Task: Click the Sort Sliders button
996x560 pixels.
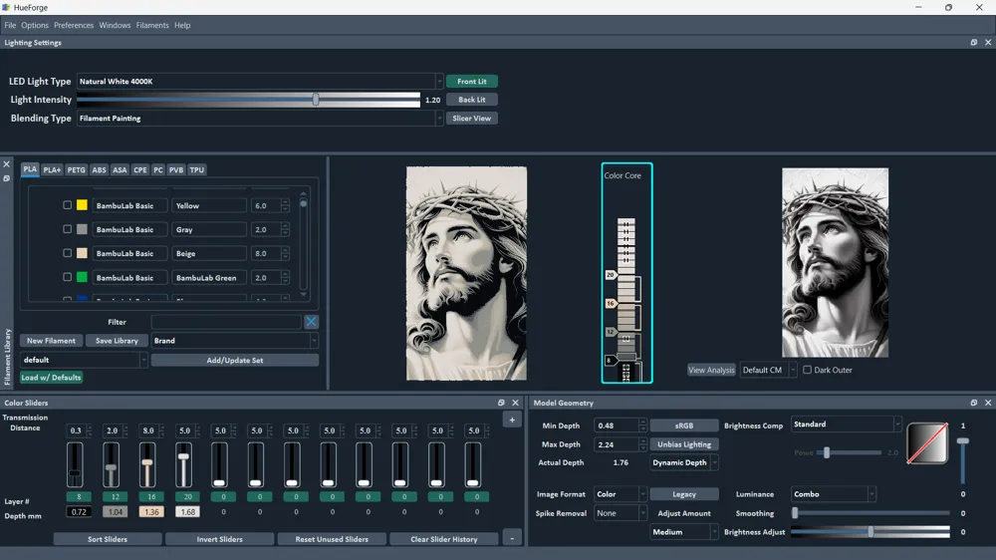Action: click(108, 539)
